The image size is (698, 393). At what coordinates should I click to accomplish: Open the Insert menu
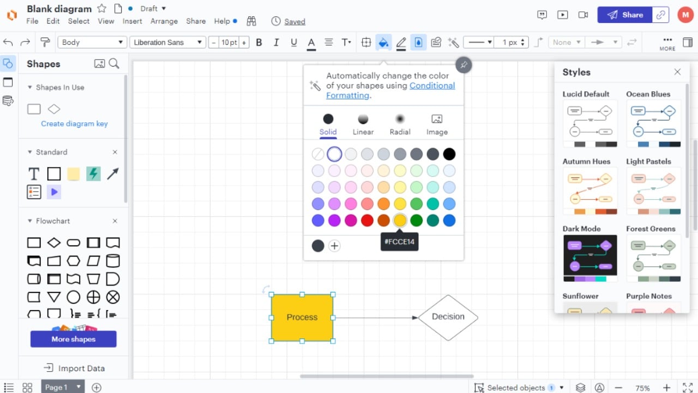(132, 21)
